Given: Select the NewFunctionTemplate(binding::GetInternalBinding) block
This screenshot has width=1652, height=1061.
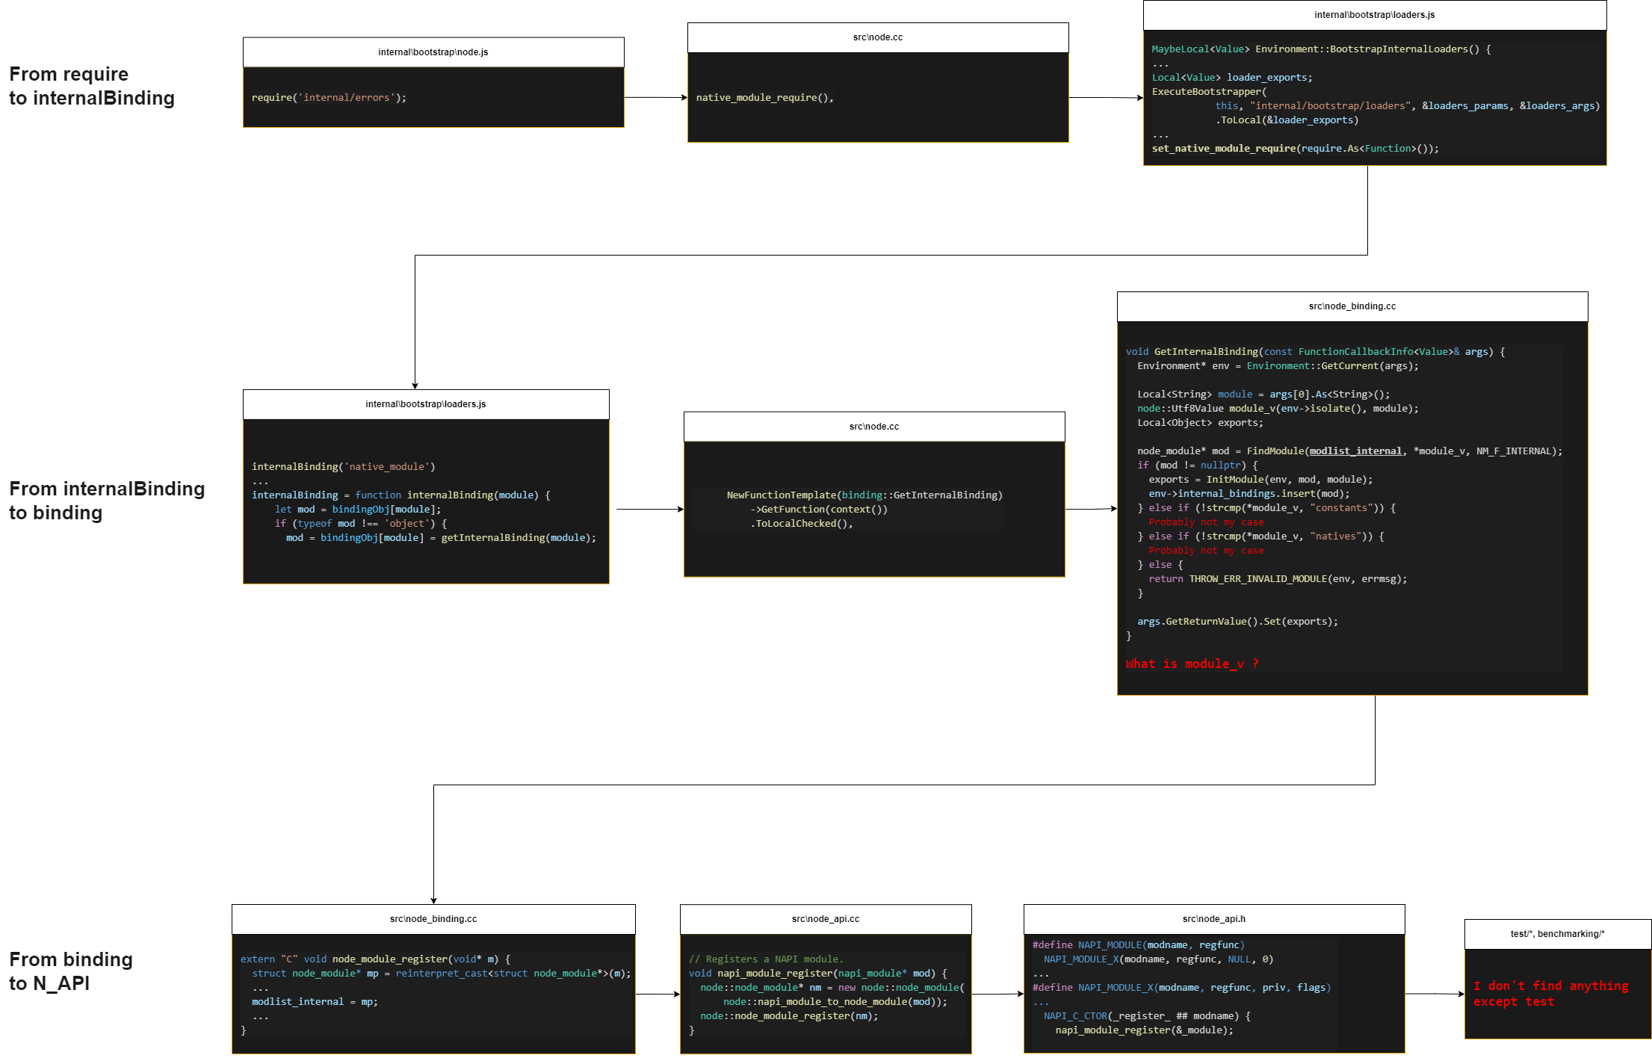Looking at the screenshot, I should tap(864, 509).
